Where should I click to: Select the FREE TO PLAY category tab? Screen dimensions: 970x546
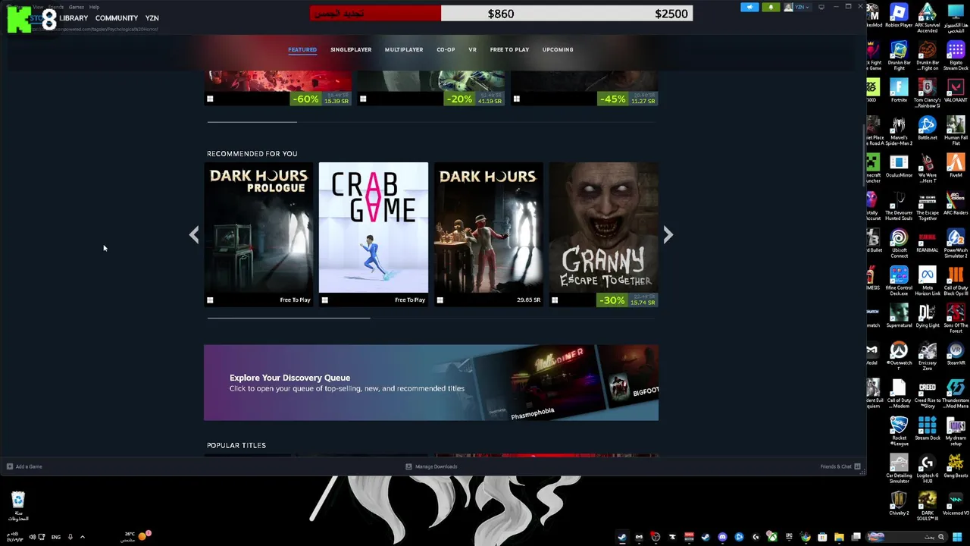(509, 50)
